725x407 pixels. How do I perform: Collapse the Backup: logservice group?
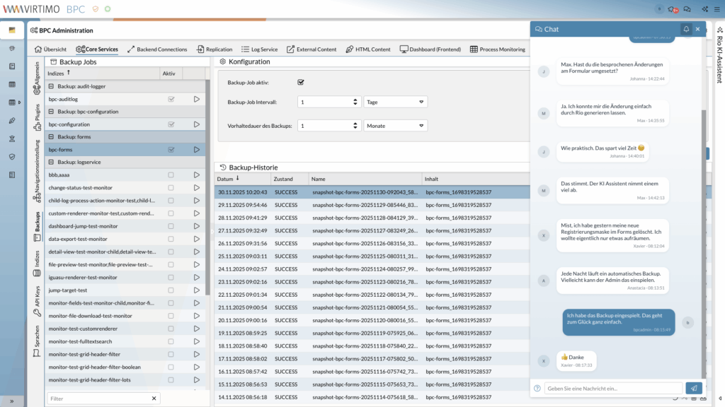(51, 163)
